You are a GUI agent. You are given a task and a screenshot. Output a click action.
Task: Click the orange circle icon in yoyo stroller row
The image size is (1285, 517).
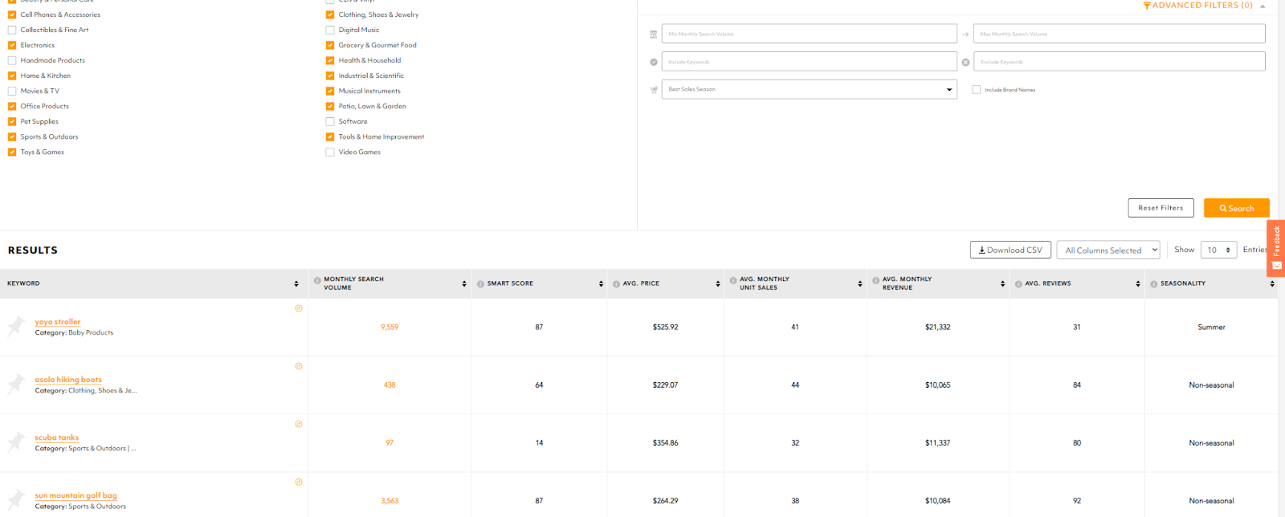(299, 308)
